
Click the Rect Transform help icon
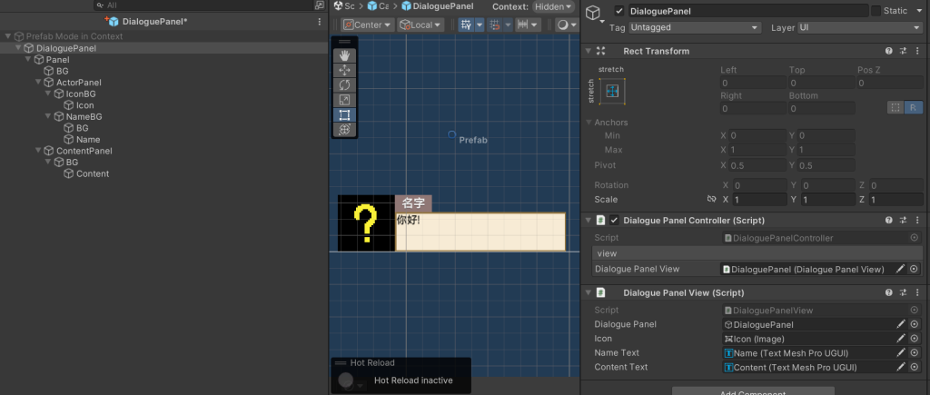[888, 51]
